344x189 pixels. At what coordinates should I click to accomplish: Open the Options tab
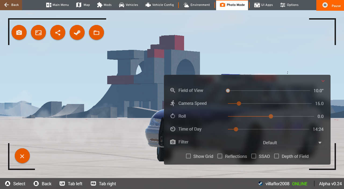289,5
